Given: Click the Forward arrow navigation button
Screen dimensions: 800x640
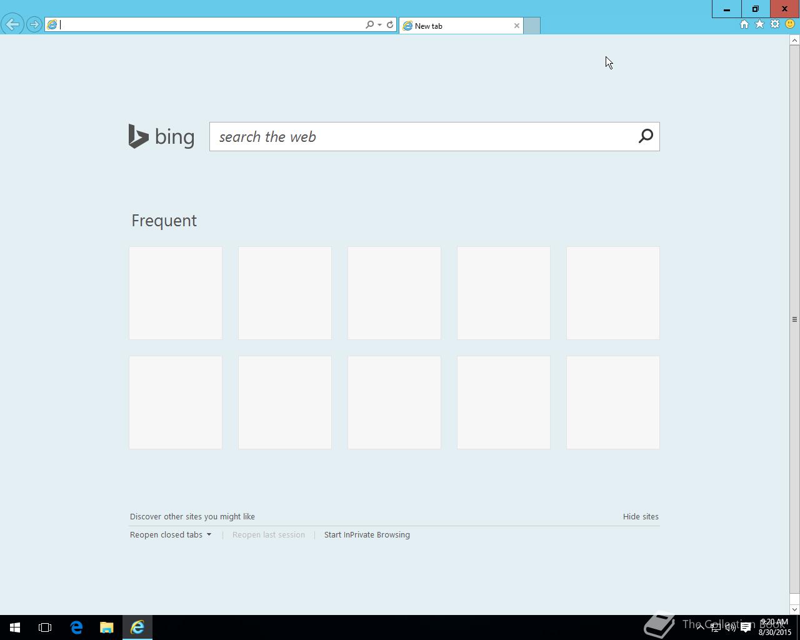Looking at the screenshot, I should point(34,24).
